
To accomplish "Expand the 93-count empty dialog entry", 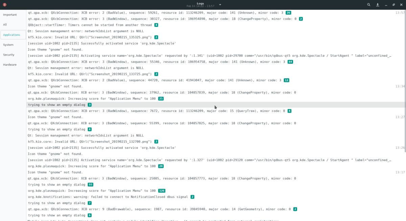I will (216, 184).
